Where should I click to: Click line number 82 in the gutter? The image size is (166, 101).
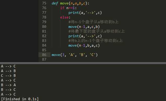point(44,36)
